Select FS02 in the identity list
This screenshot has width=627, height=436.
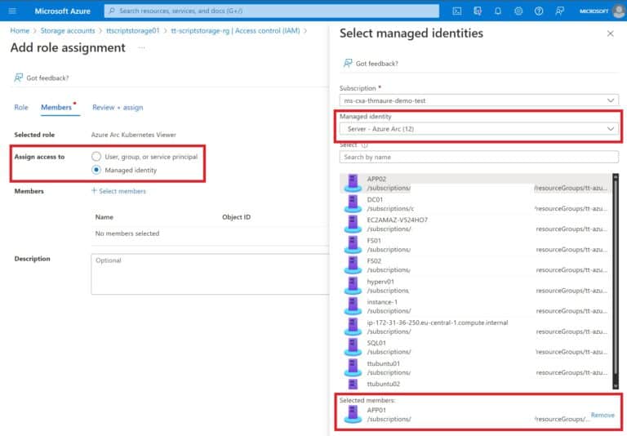(476, 265)
